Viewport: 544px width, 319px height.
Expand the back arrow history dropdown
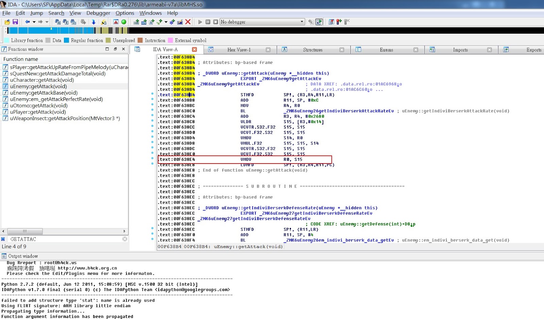pyautogui.click(x=34, y=22)
